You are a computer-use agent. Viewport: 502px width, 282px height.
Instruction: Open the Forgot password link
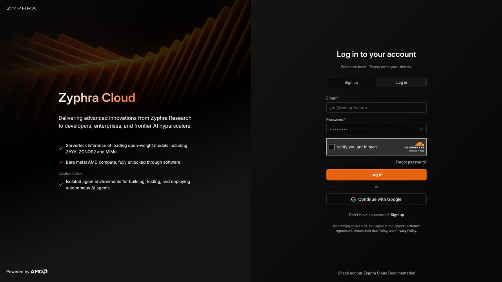(x=411, y=162)
